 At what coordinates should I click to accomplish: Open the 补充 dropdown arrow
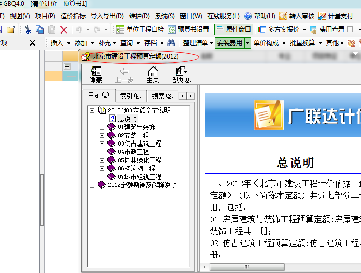pyautogui.click(x=115, y=43)
